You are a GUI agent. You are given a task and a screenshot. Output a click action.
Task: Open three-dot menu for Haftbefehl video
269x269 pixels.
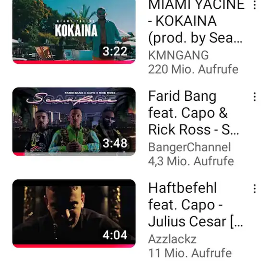click(255, 189)
